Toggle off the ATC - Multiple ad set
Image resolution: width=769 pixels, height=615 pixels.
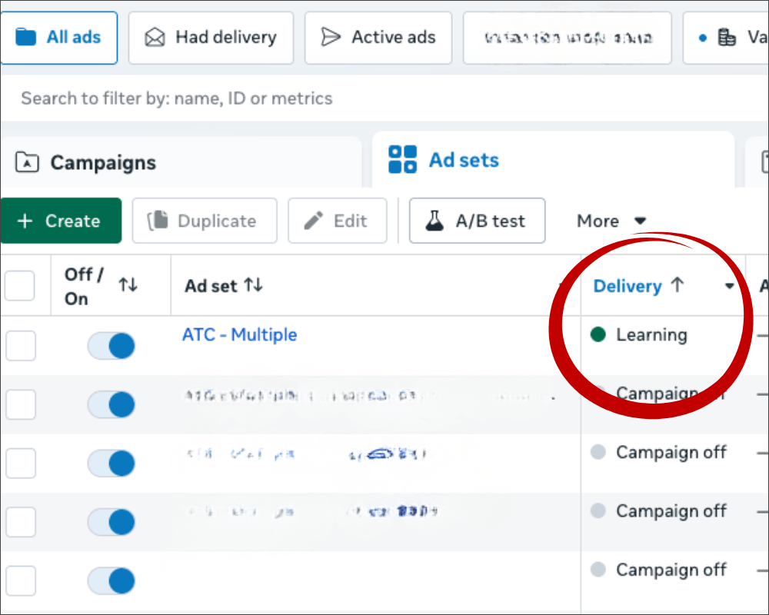tap(112, 346)
